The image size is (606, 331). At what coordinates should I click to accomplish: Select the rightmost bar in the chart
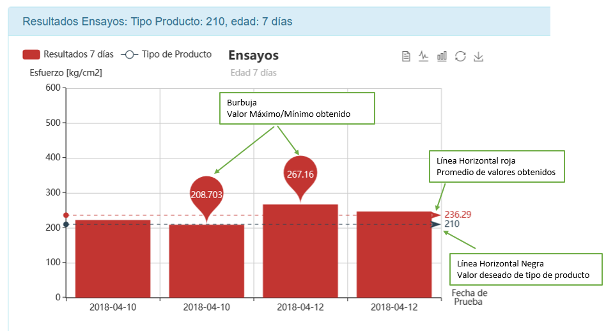pyautogui.click(x=394, y=254)
